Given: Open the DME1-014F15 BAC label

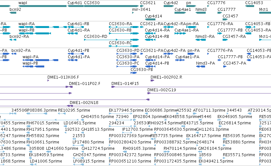Looking at the screenshot, I should [125, 84].
